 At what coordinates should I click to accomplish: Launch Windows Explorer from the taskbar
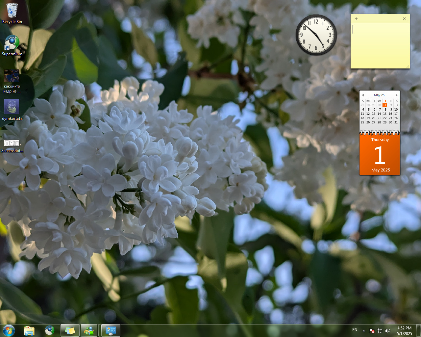[29, 330]
